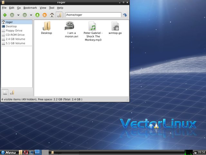Click the orange Refresh icon
Image resolution: width=206 pixels, height=155 pixels.
[45, 15]
